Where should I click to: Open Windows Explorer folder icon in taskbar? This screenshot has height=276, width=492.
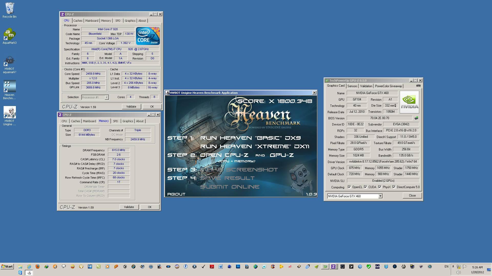[20, 267]
